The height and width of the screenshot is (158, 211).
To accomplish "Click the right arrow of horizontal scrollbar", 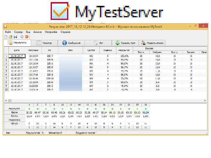I will pos(205,100).
